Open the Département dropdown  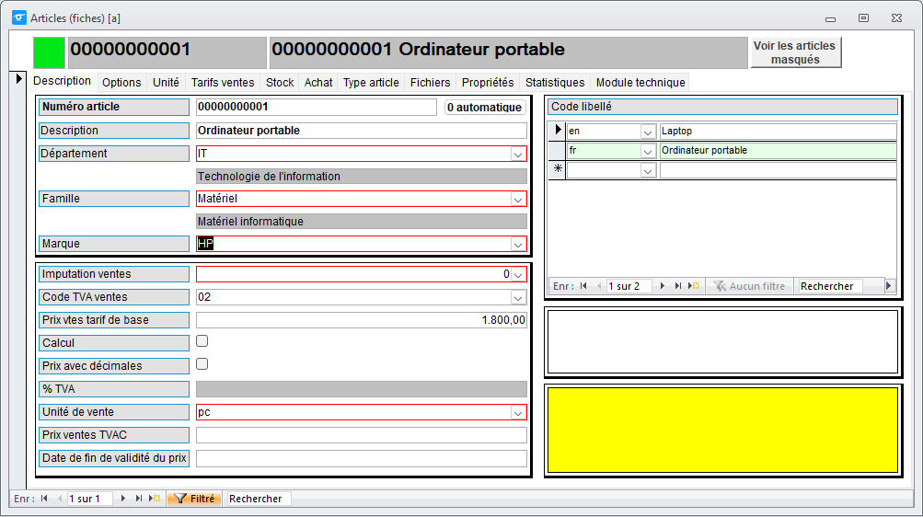point(517,155)
